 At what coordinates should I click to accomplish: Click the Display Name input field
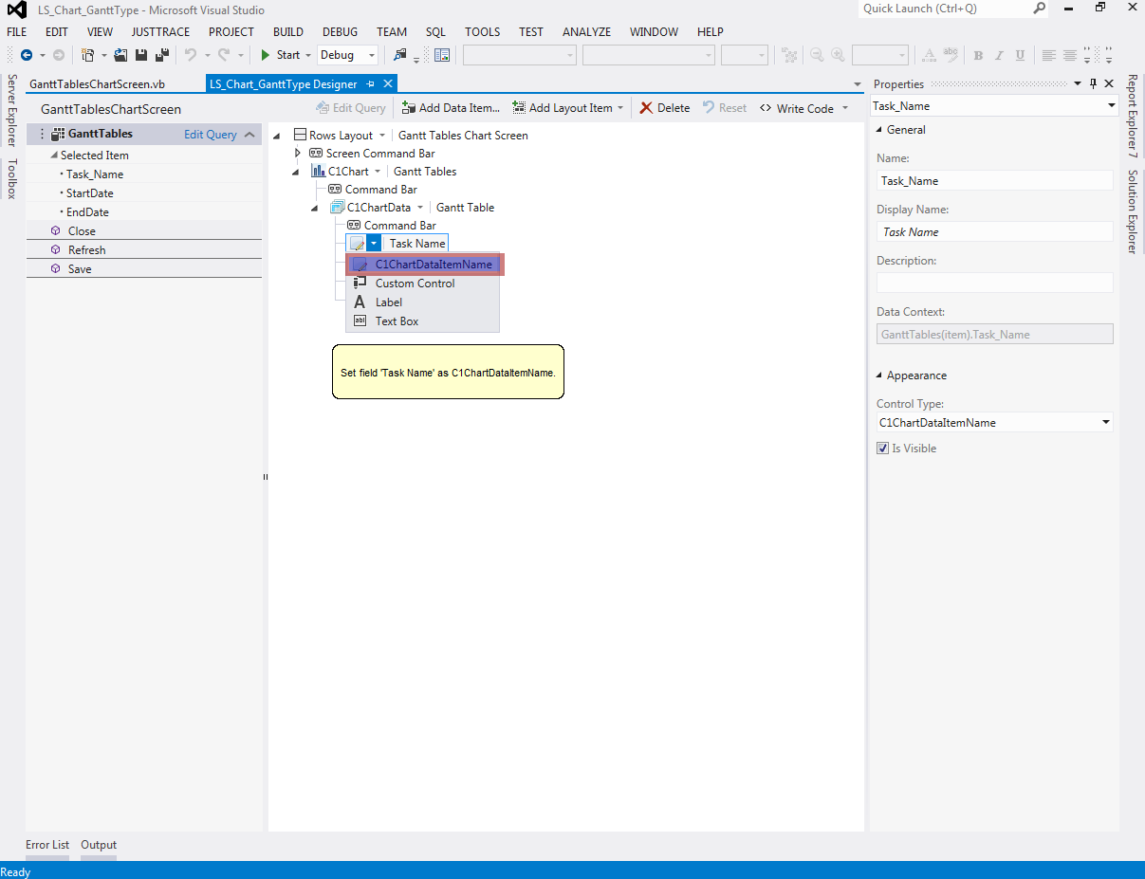point(994,231)
